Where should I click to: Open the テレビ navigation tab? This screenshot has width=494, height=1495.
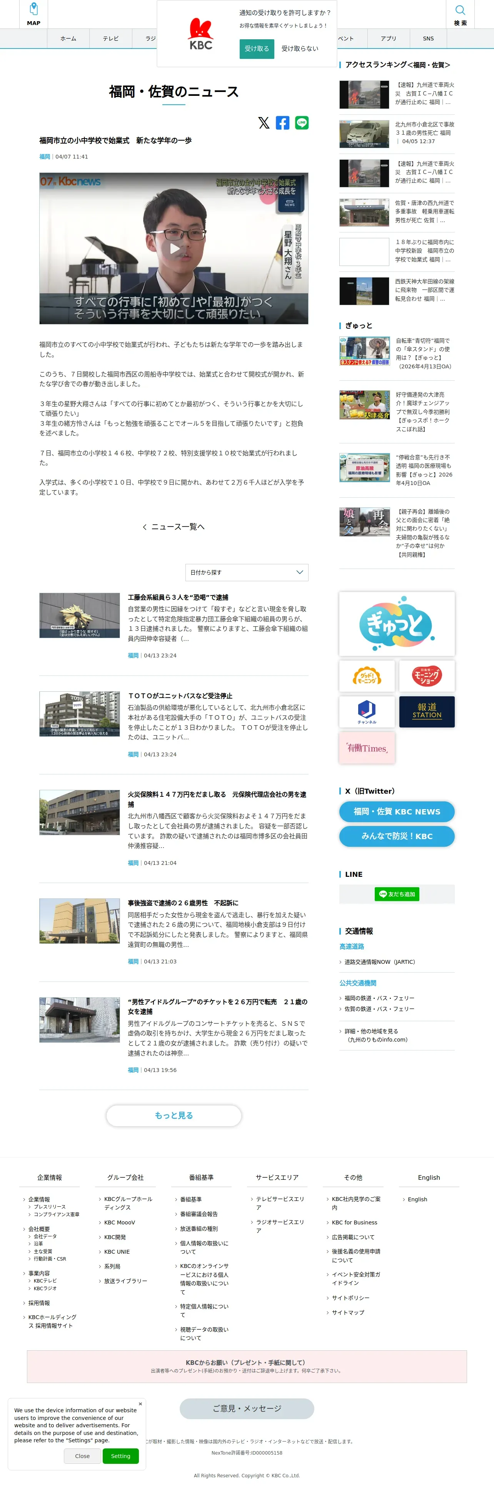coord(111,38)
